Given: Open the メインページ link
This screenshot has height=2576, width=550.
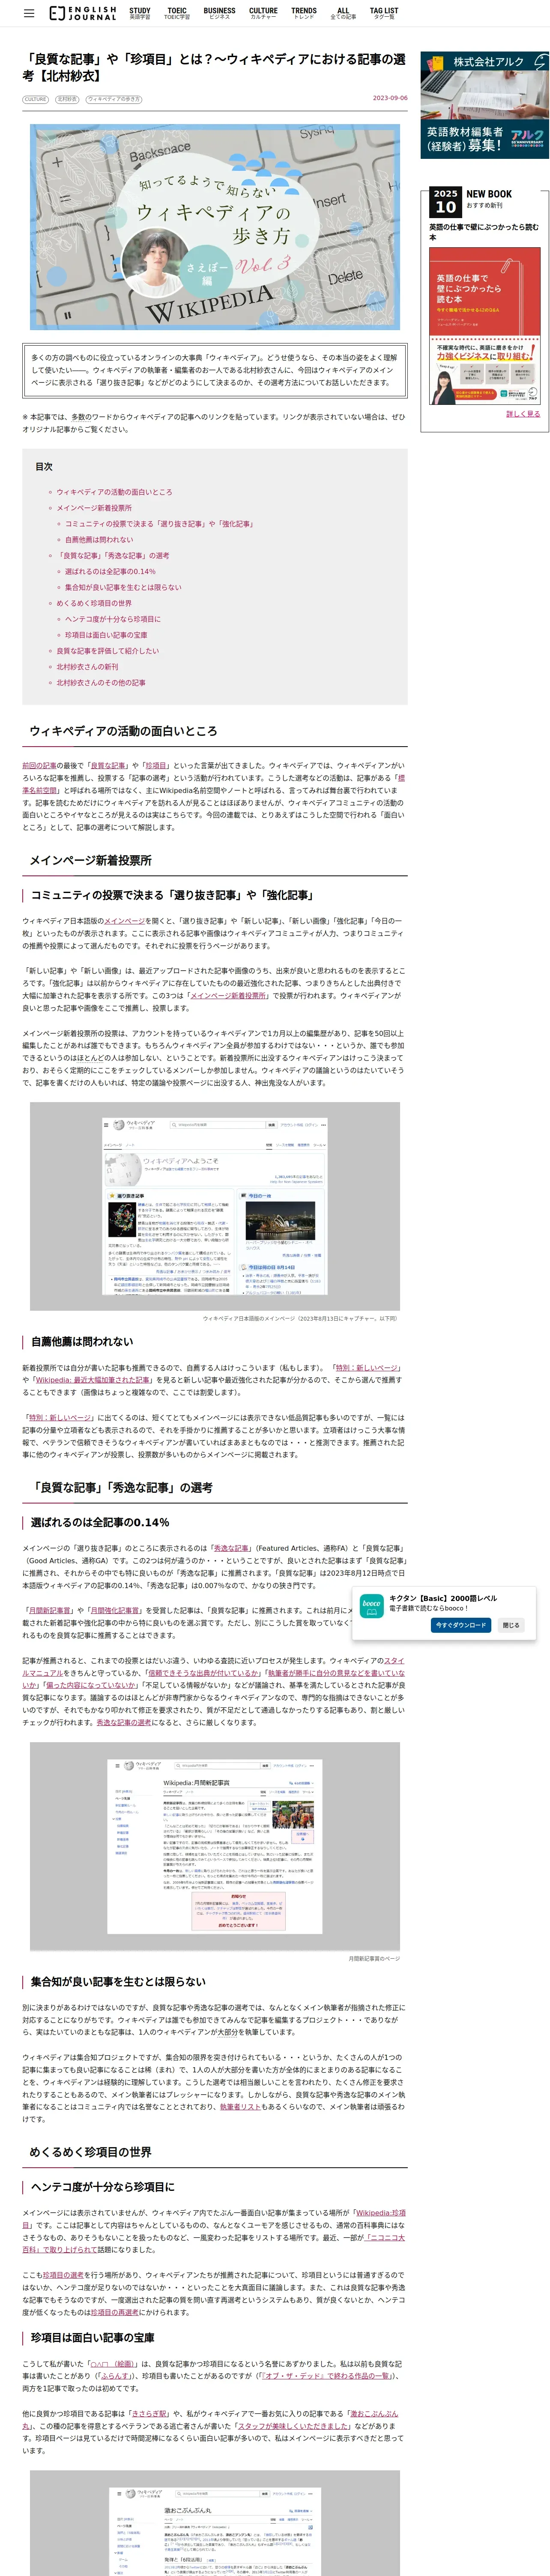Looking at the screenshot, I should coord(125,921).
